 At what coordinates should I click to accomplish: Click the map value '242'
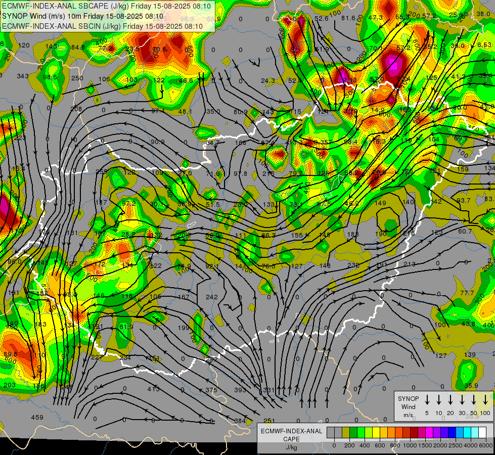click(x=211, y=297)
